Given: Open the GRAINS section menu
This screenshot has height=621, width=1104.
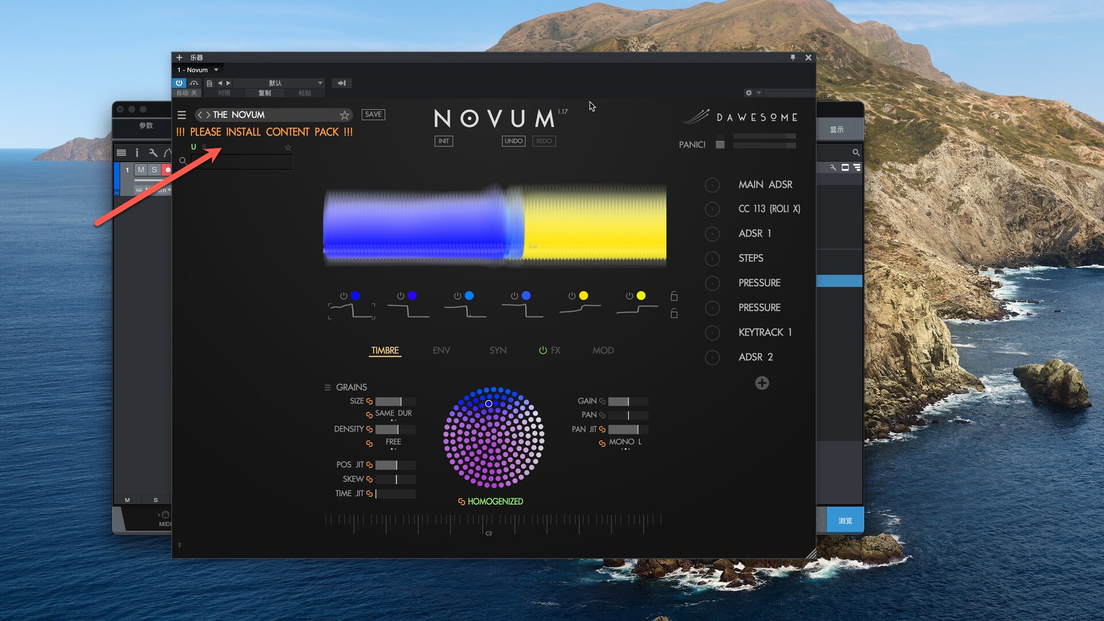Looking at the screenshot, I should pos(328,388).
